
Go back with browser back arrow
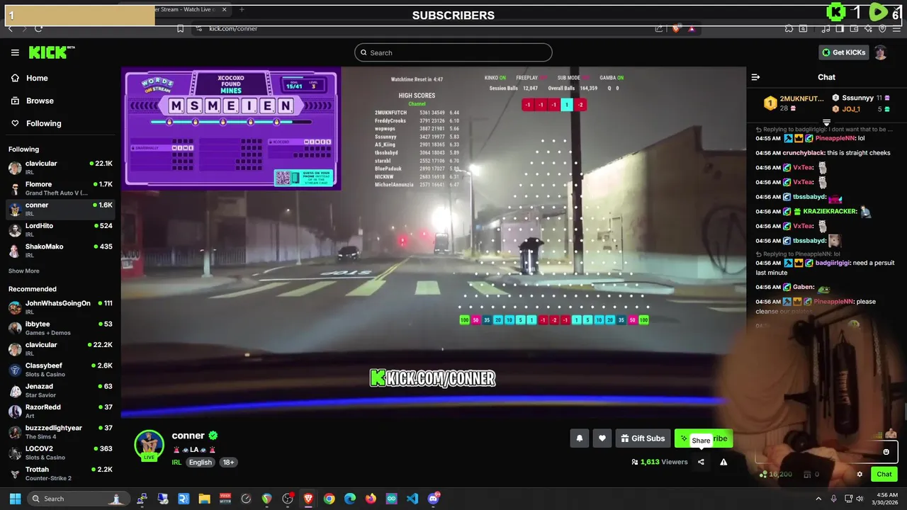tap(10, 28)
